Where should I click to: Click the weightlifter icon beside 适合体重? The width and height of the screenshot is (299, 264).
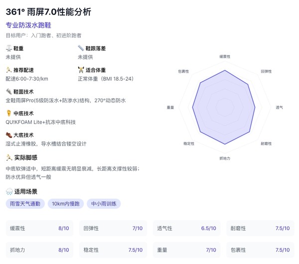(81, 70)
